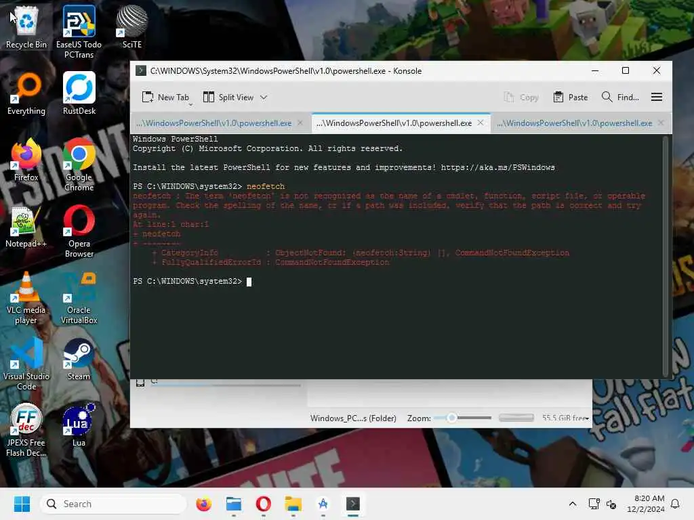Select the Lua desktop shortcut

[79, 425]
